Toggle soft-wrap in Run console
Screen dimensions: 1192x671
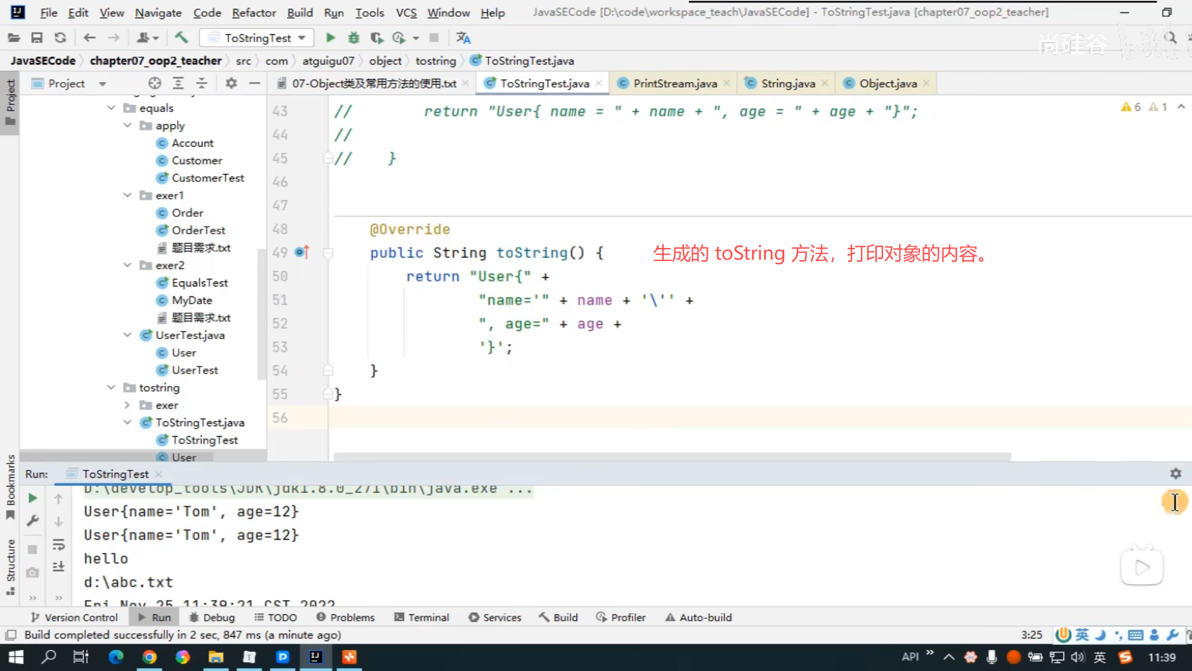point(58,545)
